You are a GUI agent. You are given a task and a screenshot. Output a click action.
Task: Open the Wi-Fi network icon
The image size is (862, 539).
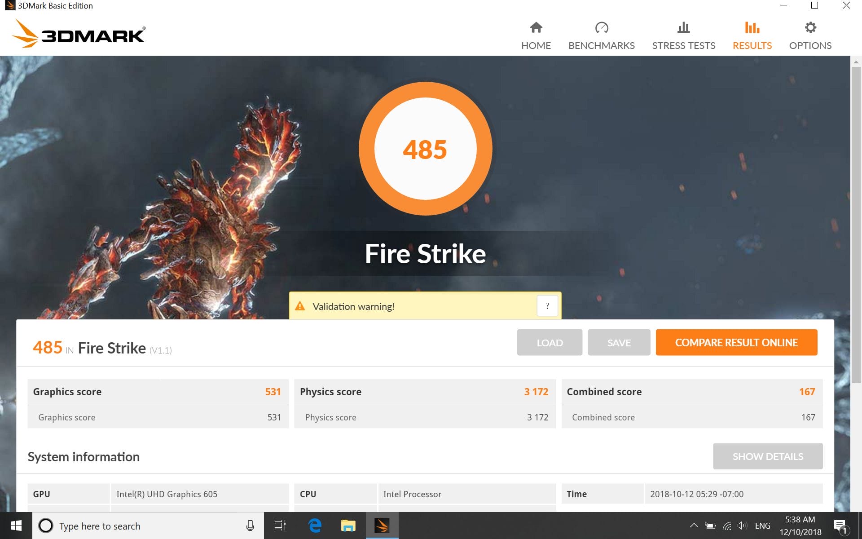[726, 526]
